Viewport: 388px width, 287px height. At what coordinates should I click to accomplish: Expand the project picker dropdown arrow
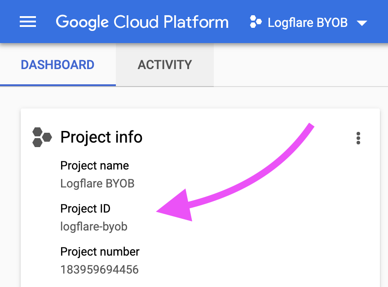pyautogui.click(x=362, y=23)
